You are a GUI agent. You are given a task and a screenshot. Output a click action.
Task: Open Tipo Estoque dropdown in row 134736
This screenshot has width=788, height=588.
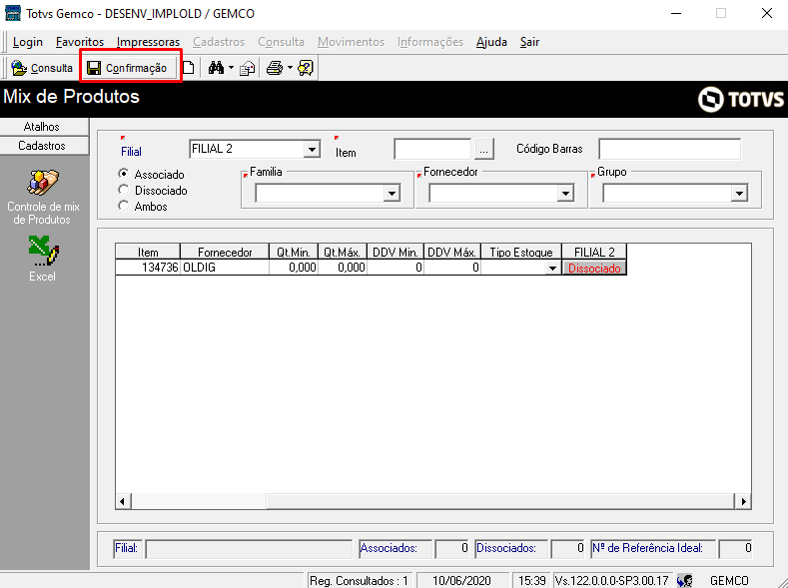click(552, 269)
